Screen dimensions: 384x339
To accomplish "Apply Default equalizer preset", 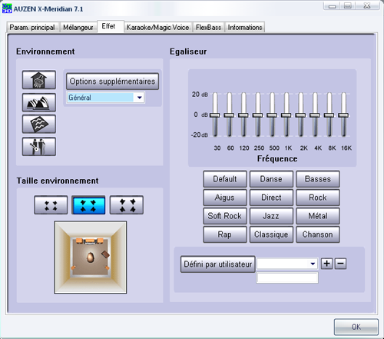I will point(225,179).
